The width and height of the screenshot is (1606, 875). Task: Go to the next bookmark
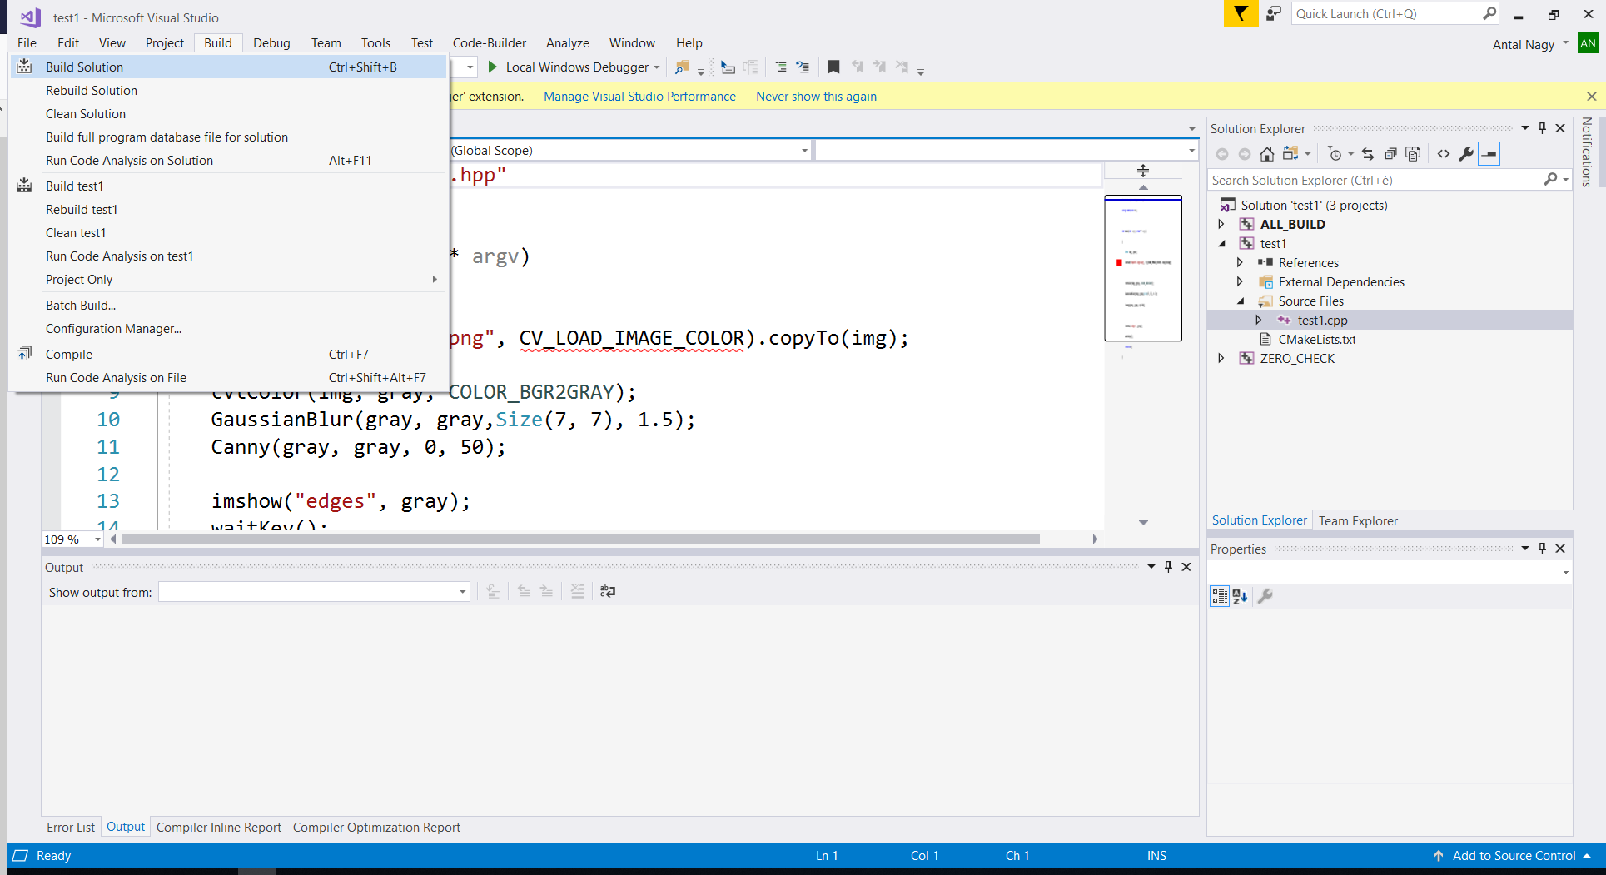[880, 67]
